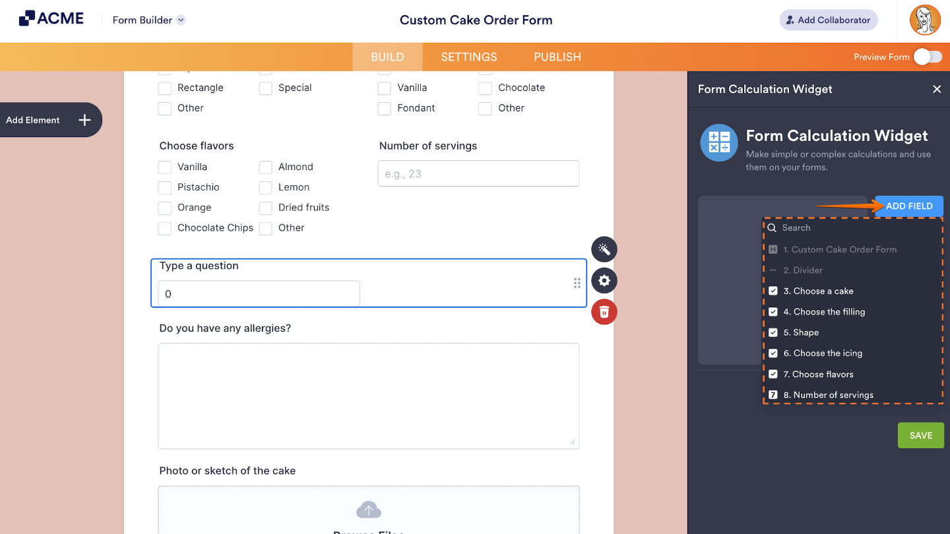This screenshot has height=534, width=950.
Task: Open your profile via the avatar image
Action: [x=925, y=20]
